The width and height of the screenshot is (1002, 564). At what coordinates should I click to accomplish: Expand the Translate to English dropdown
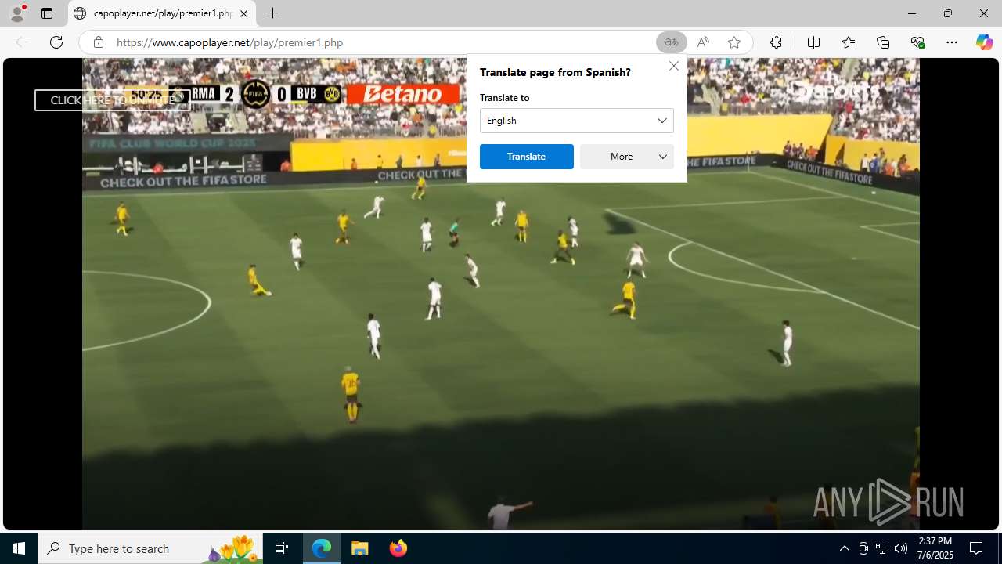coord(577,121)
